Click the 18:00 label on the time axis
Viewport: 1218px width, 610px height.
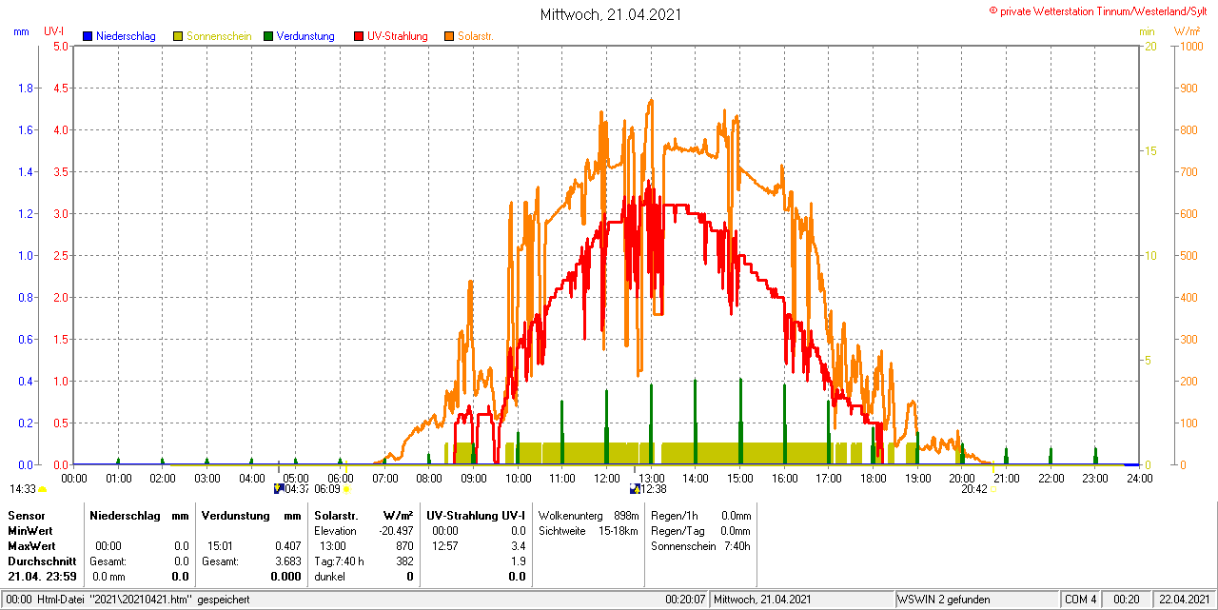pos(873,478)
